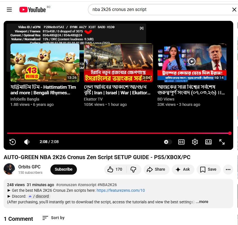Open player settings gear
This screenshot has width=238, height=225.
tap(195, 142)
